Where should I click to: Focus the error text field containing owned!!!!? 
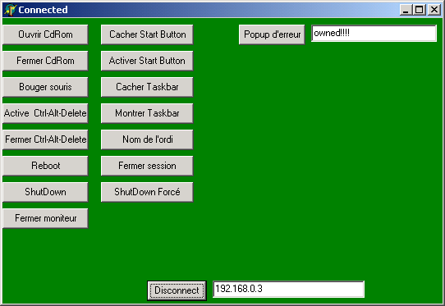pyautogui.click(x=374, y=34)
